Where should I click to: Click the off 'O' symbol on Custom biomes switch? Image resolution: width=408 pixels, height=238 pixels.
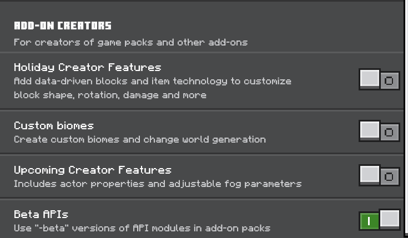pyautogui.click(x=389, y=133)
